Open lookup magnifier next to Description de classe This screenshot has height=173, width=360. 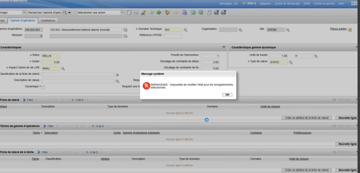(x=118, y=81)
